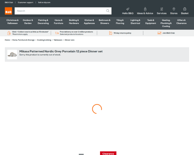
Task: Open Outdoor & Garden menu
Action: [x=28, y=22]
